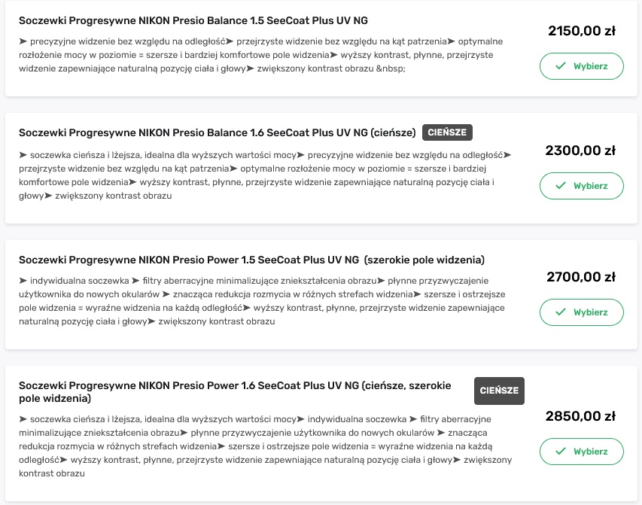Screen dimensions: 642x505
Task: Click the checkmark icon in the first Wybierz button
Action: click(x=561, y=65)
